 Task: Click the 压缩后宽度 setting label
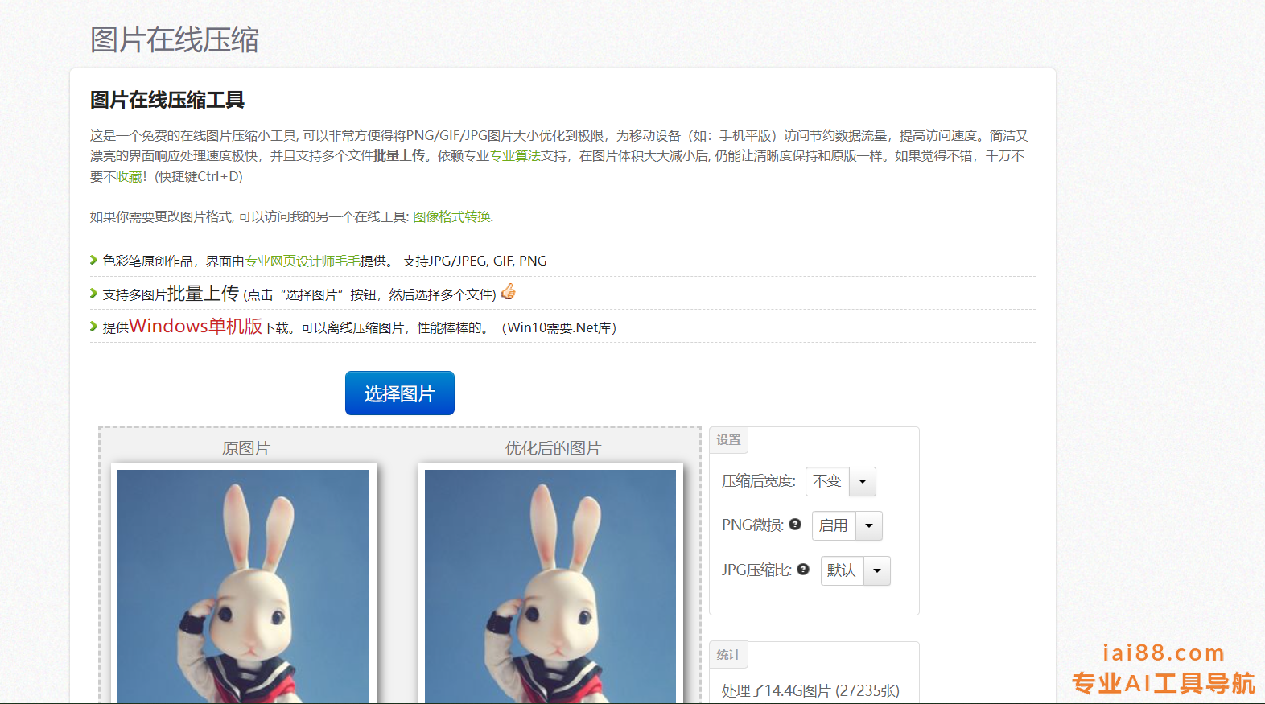[x=758, y=481]
